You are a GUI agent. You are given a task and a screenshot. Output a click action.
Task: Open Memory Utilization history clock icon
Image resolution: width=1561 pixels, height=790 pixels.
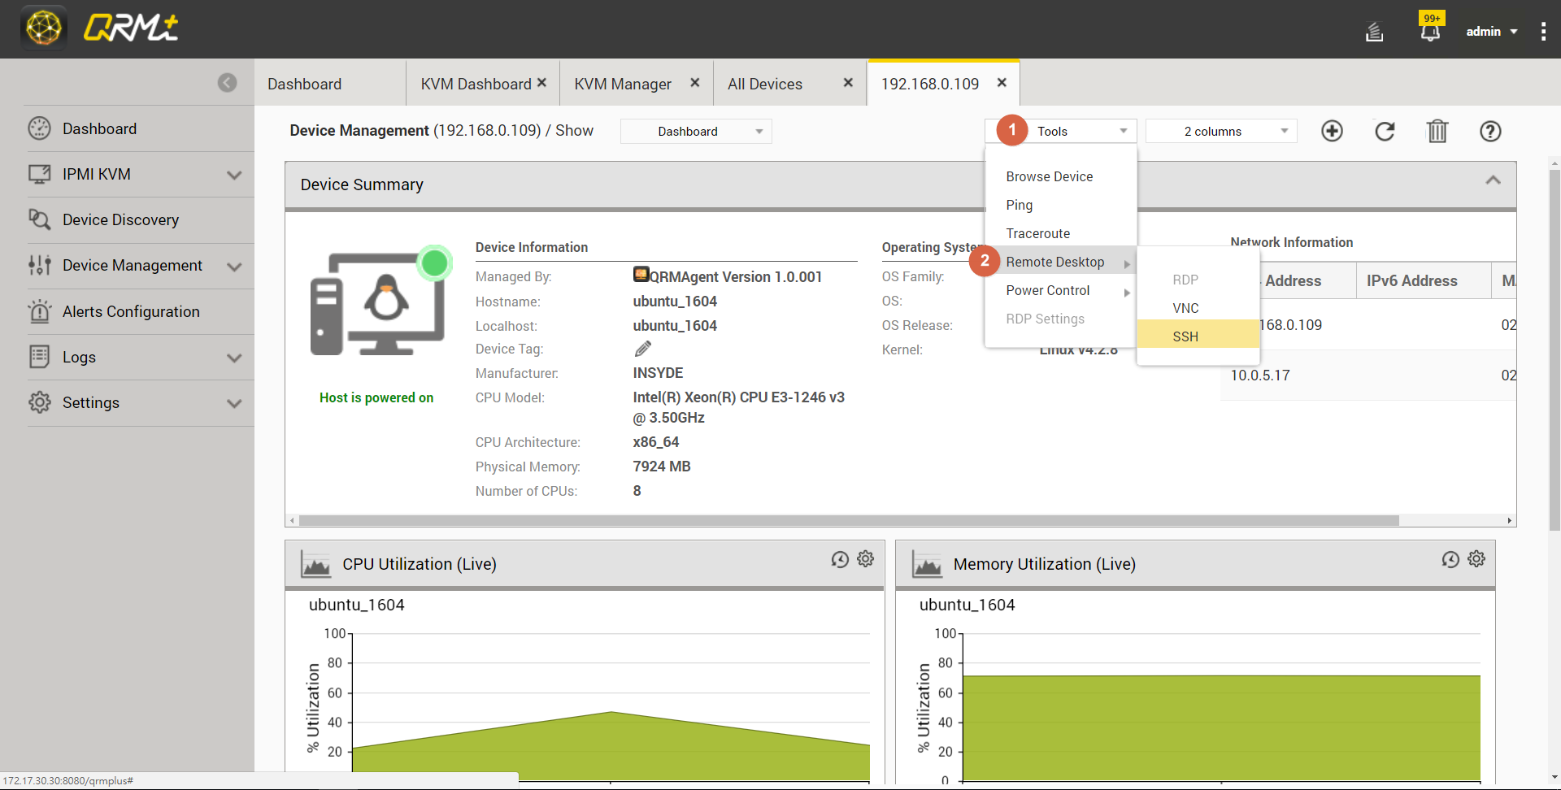1450,559
